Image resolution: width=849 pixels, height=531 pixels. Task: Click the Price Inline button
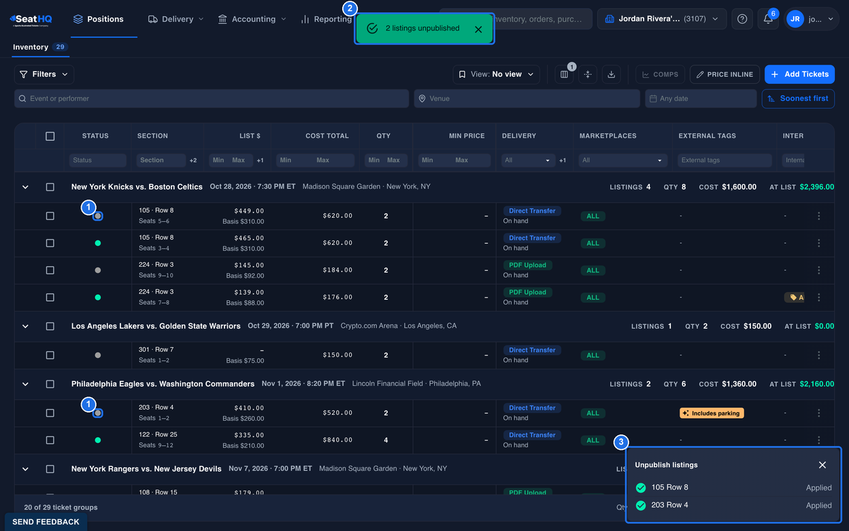(x=724, y=74)
